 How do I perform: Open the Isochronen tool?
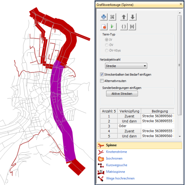[x=114, y=158]
